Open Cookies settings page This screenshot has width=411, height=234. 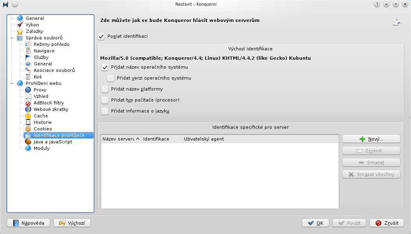(43, 129)
